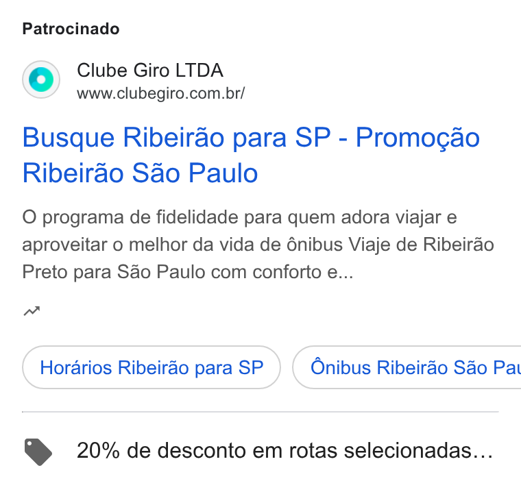Click description line mentioning melhor da vida de ônibus
Screen dimensions: 521x492
(258, 245)
